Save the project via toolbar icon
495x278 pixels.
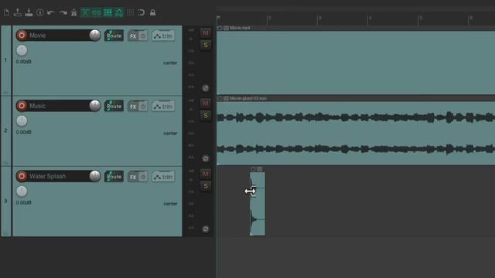[x=29, y=12]
